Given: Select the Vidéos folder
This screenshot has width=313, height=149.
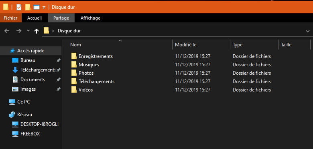Looking at the screenshot, I should click(x=85, y=90).
